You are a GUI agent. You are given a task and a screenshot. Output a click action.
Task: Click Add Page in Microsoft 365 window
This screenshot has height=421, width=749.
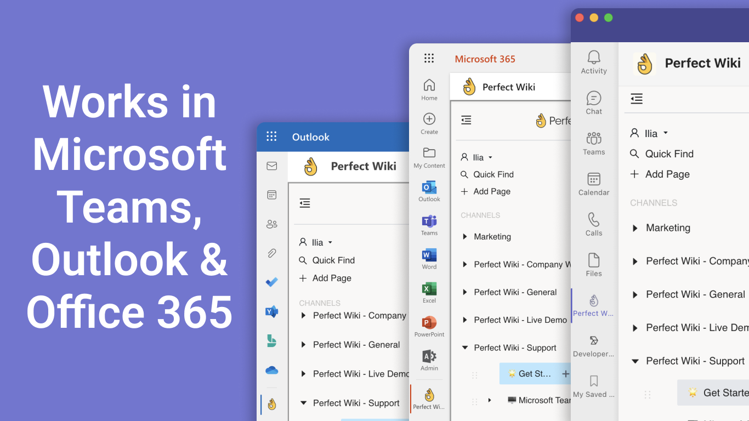pos(486,191)
